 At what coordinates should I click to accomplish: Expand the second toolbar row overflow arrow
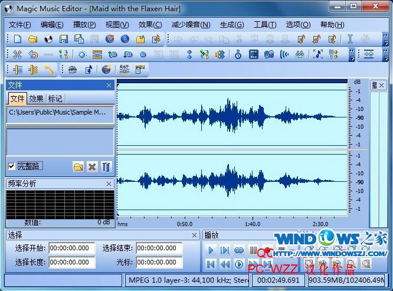(x=352, y=54)
